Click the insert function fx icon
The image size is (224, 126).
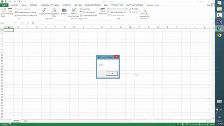pyautogui.click(x=33, y=23)
